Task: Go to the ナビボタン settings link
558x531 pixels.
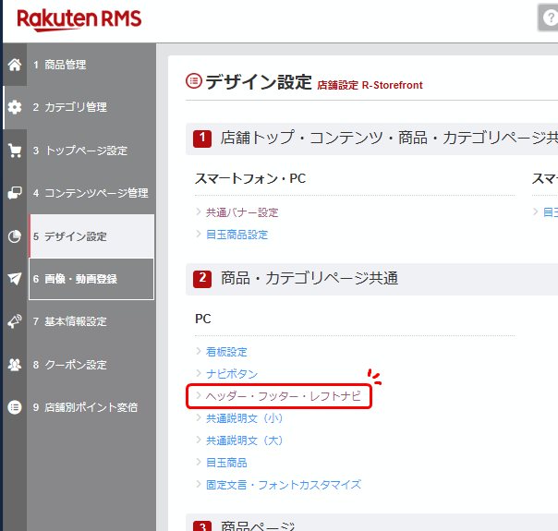Action: pos(232,374)
